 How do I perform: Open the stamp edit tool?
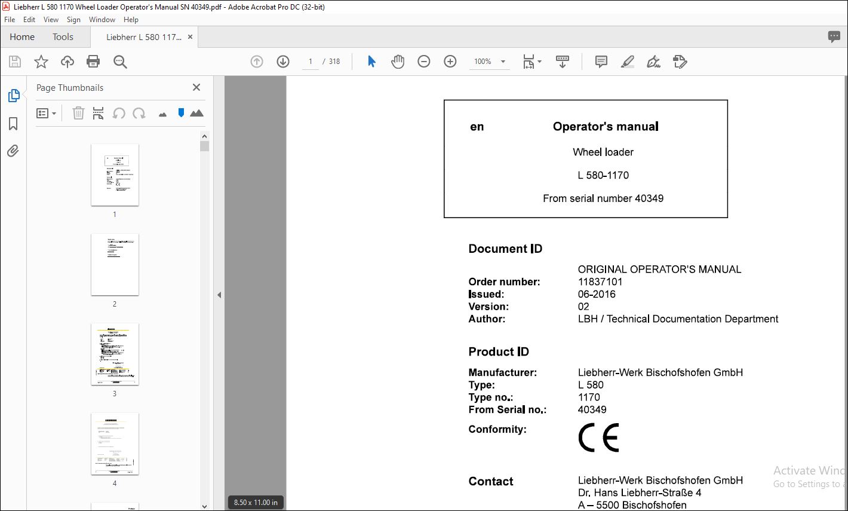(680, 62)
